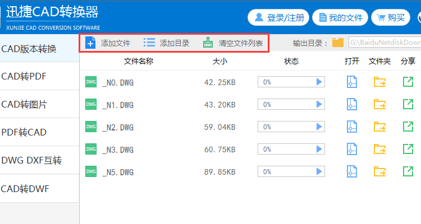Select the file name _N5.DWG

[x=118, y=172]
